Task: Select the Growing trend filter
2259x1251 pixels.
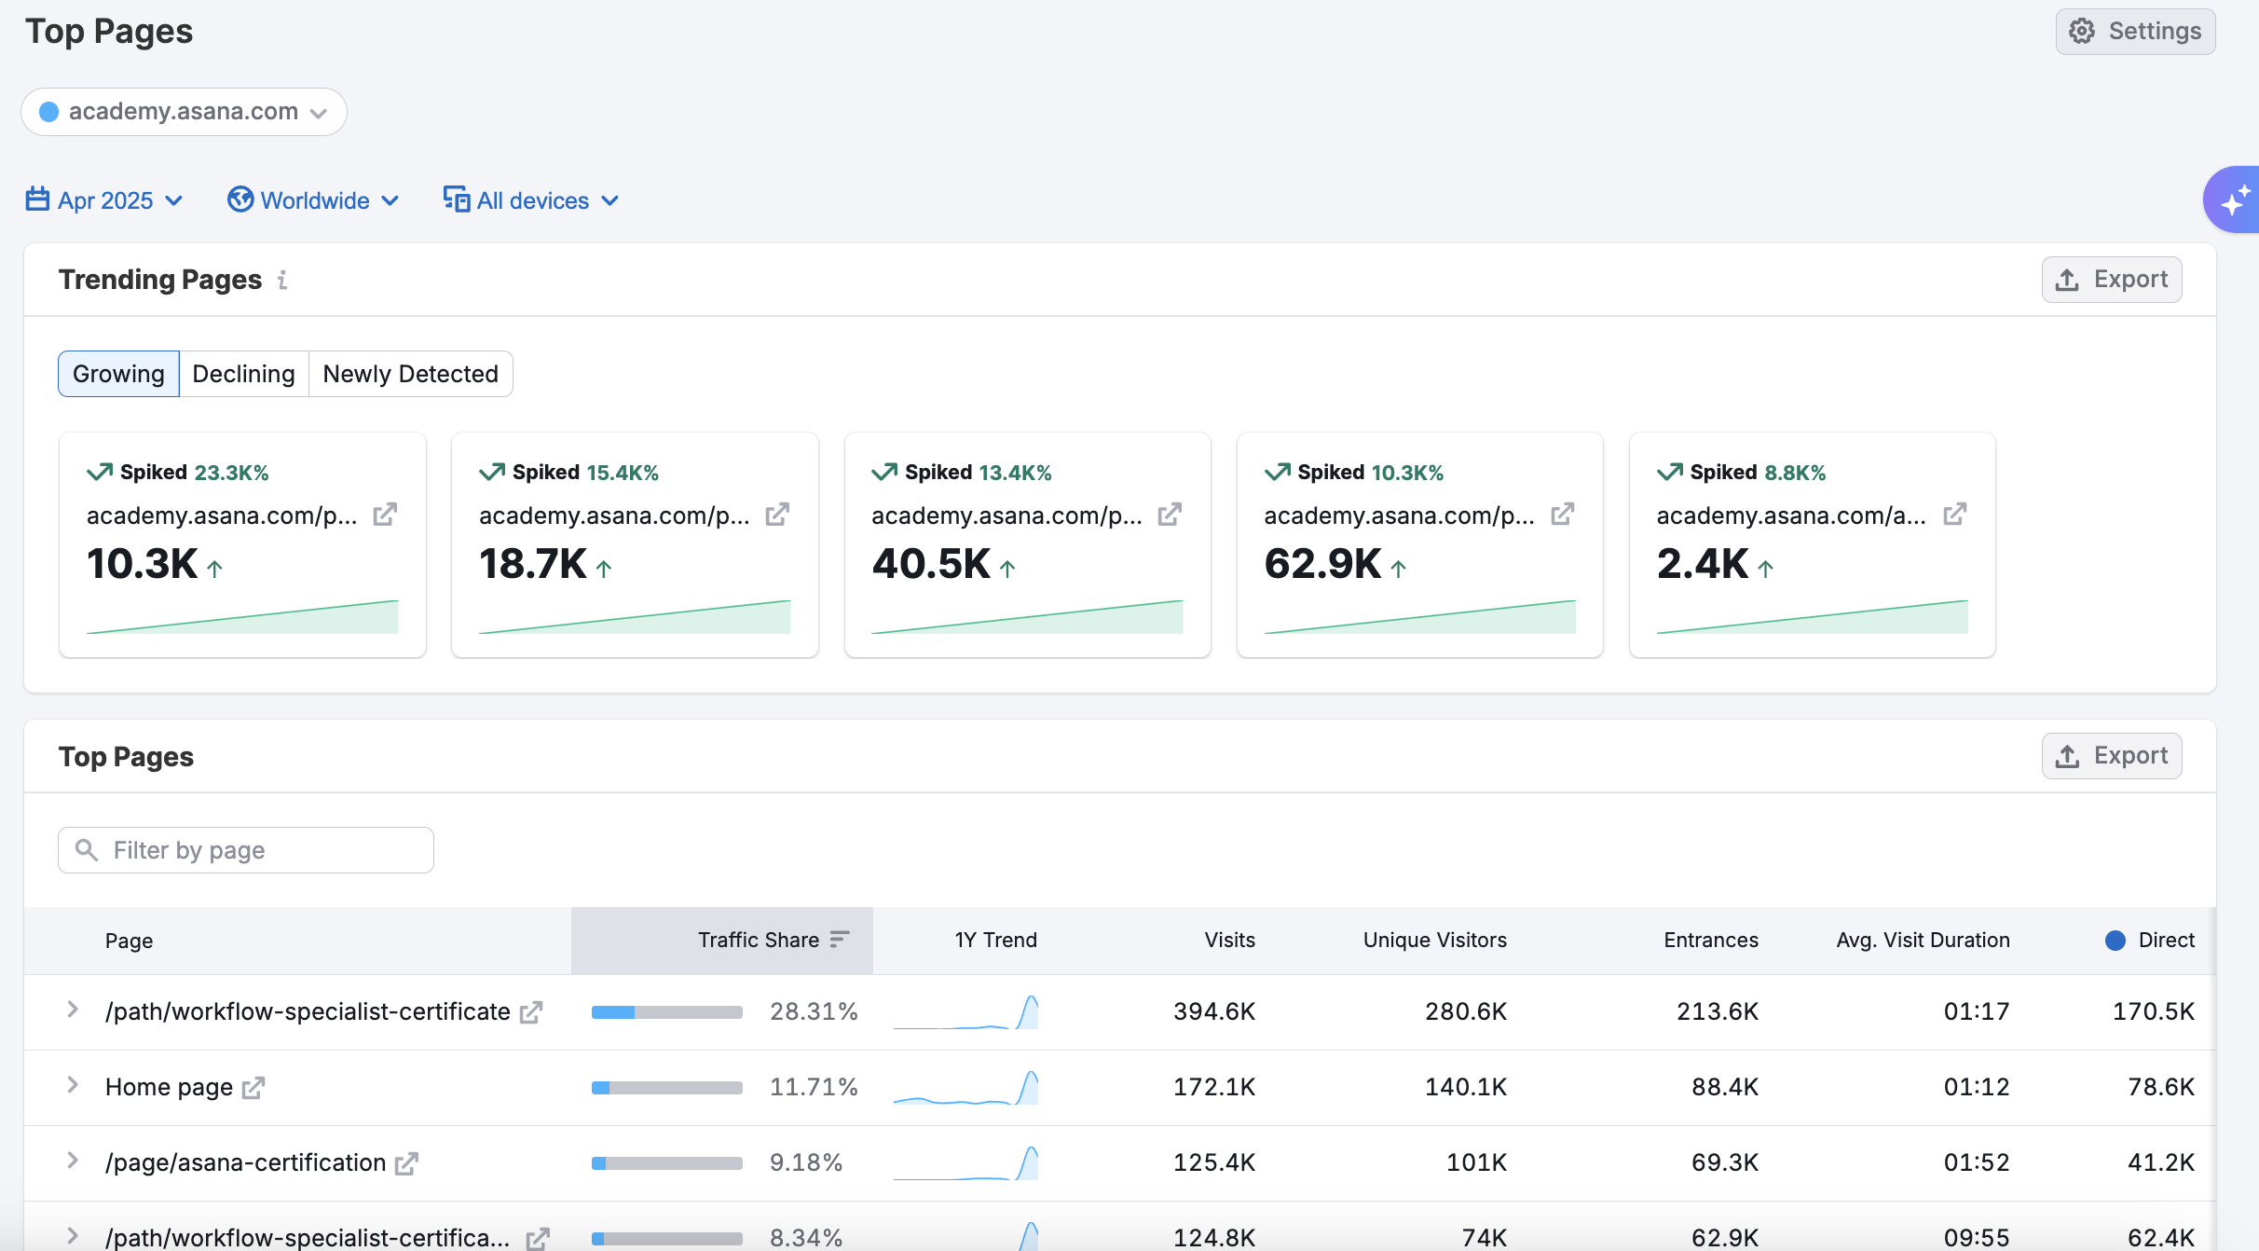Action: (118, 374)
